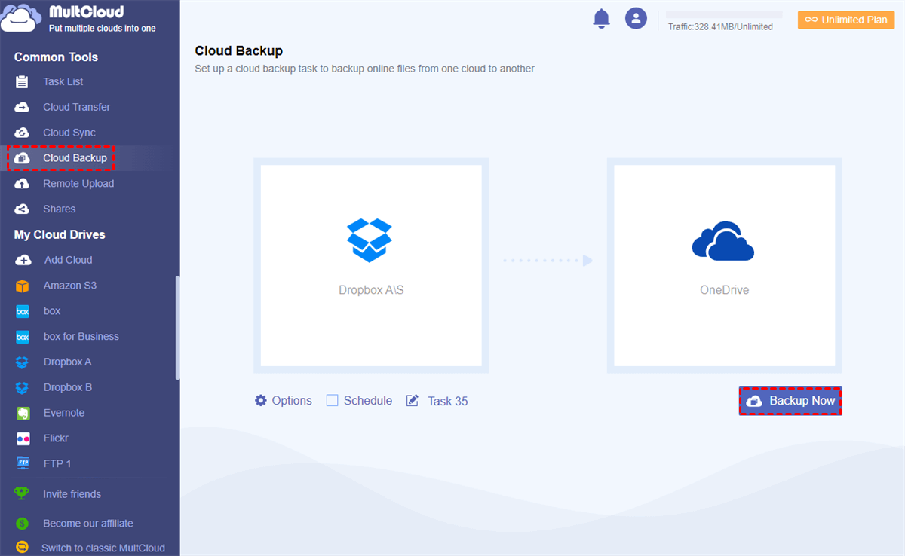Click the Task List clipboard icon
The image size is (905, 556).
click(22, 81)
